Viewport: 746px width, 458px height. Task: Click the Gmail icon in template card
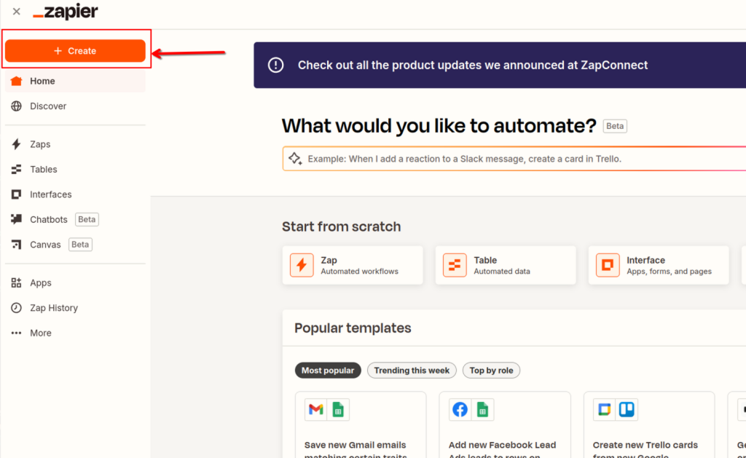(x=316, y=409)
